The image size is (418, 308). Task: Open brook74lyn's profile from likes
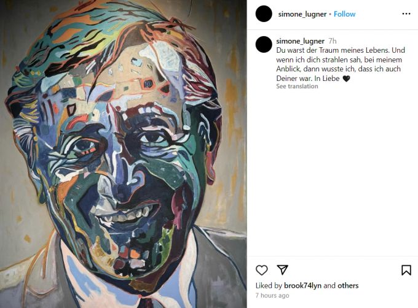coord(302,286)
